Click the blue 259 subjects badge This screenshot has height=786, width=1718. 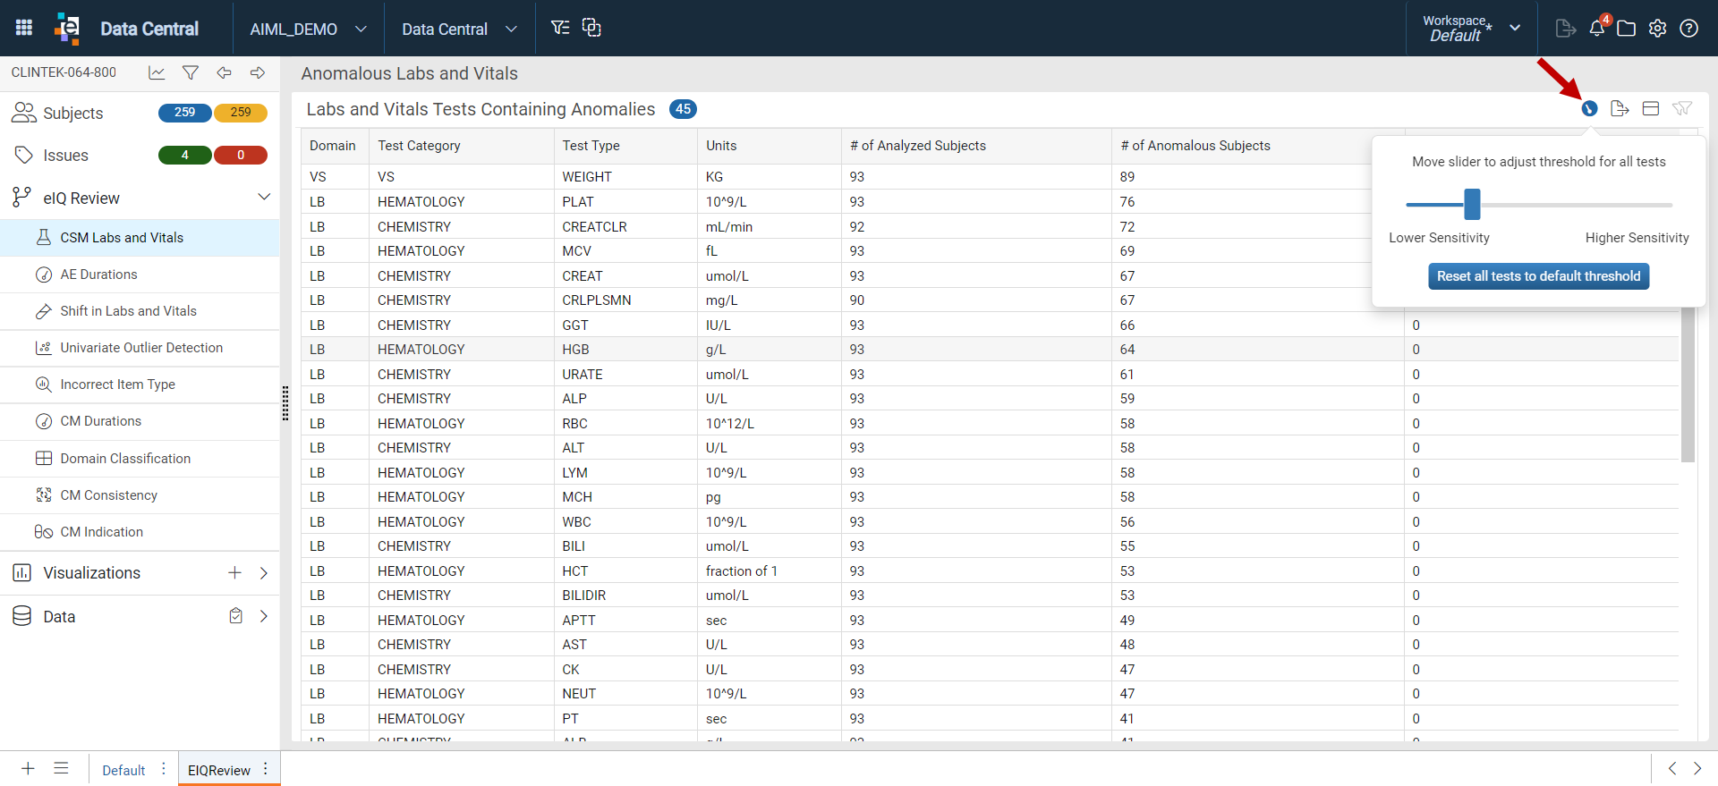coord(185,113)
